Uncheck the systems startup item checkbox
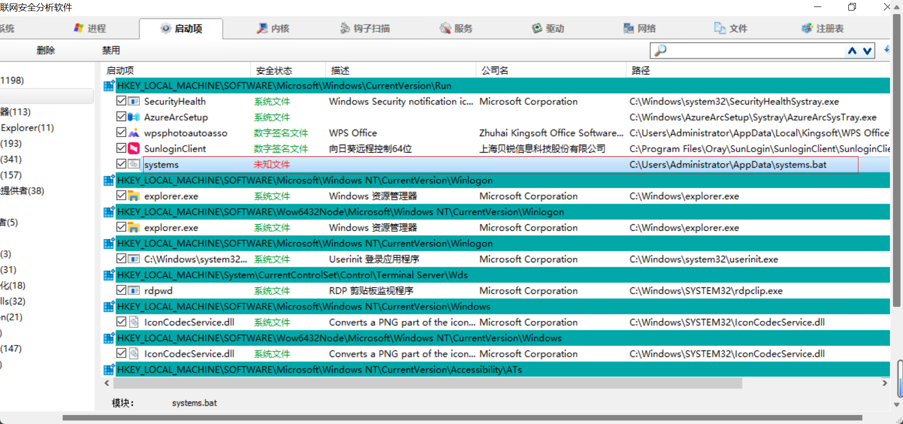Image resolution: width=903 pixels, height=424 pixels. coord(121,164)
